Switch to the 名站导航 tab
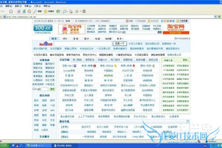This screenshot has width=222, height=148. pyautogui.click(x=64, y=60)
